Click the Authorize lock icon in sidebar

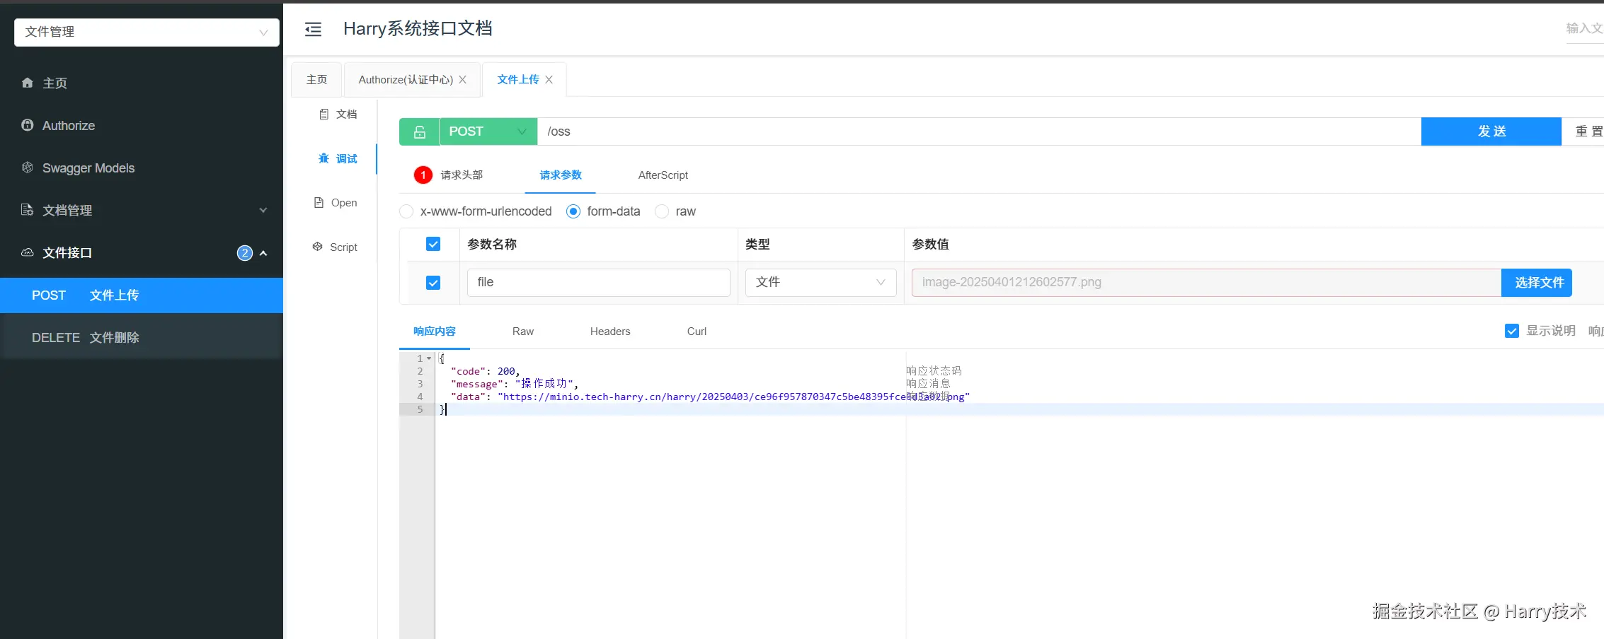(28, 125)
